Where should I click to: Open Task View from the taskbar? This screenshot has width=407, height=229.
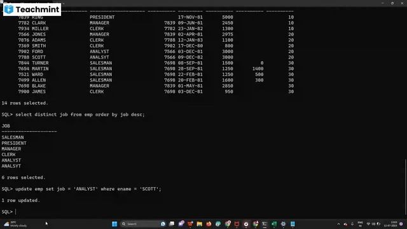[x=172, y=224]
